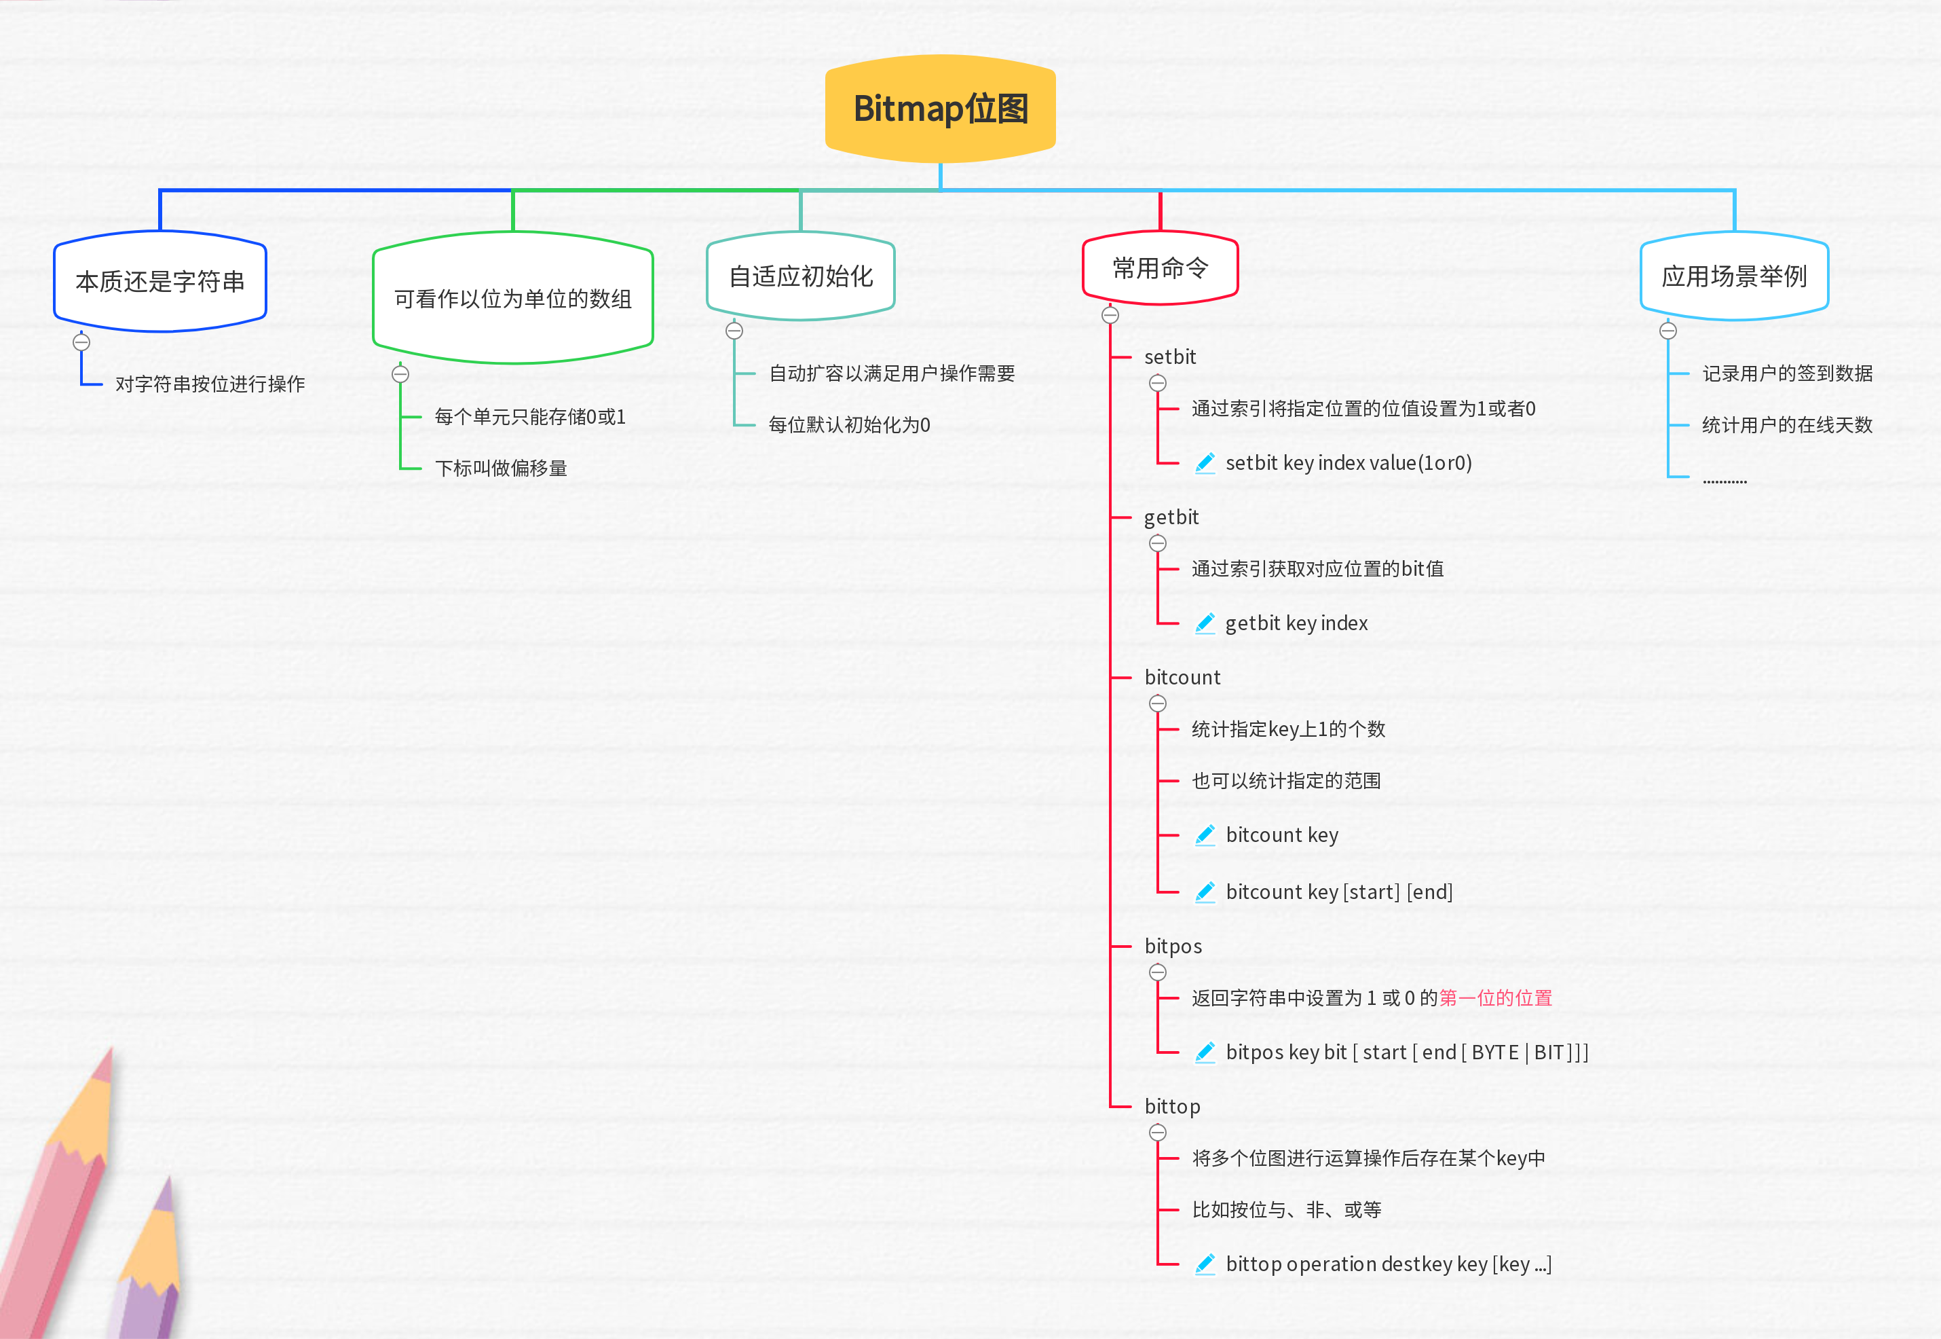Collapse the bitpos sub-node
Screen dimensions: 1941x1339
coord(1158,972)
